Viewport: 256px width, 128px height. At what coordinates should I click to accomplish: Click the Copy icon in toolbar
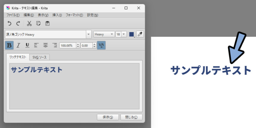[38, 24]
